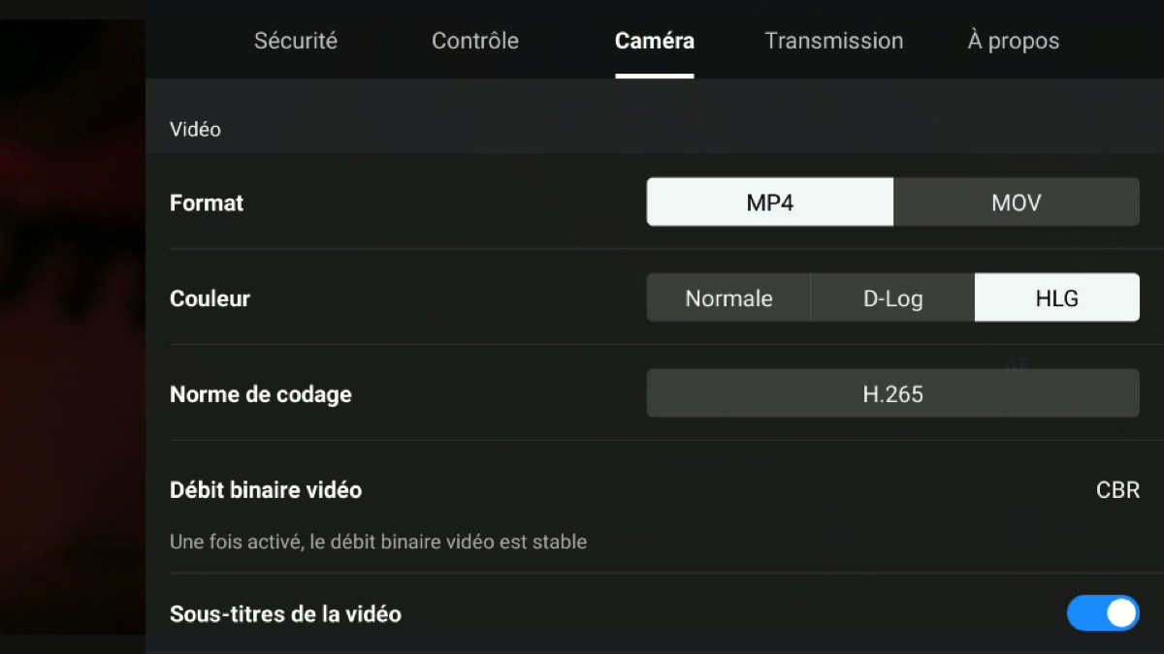This screenshot has height=654, width=1164.
Task: Set video format to MOV
Action: (x=1017, y=202)
